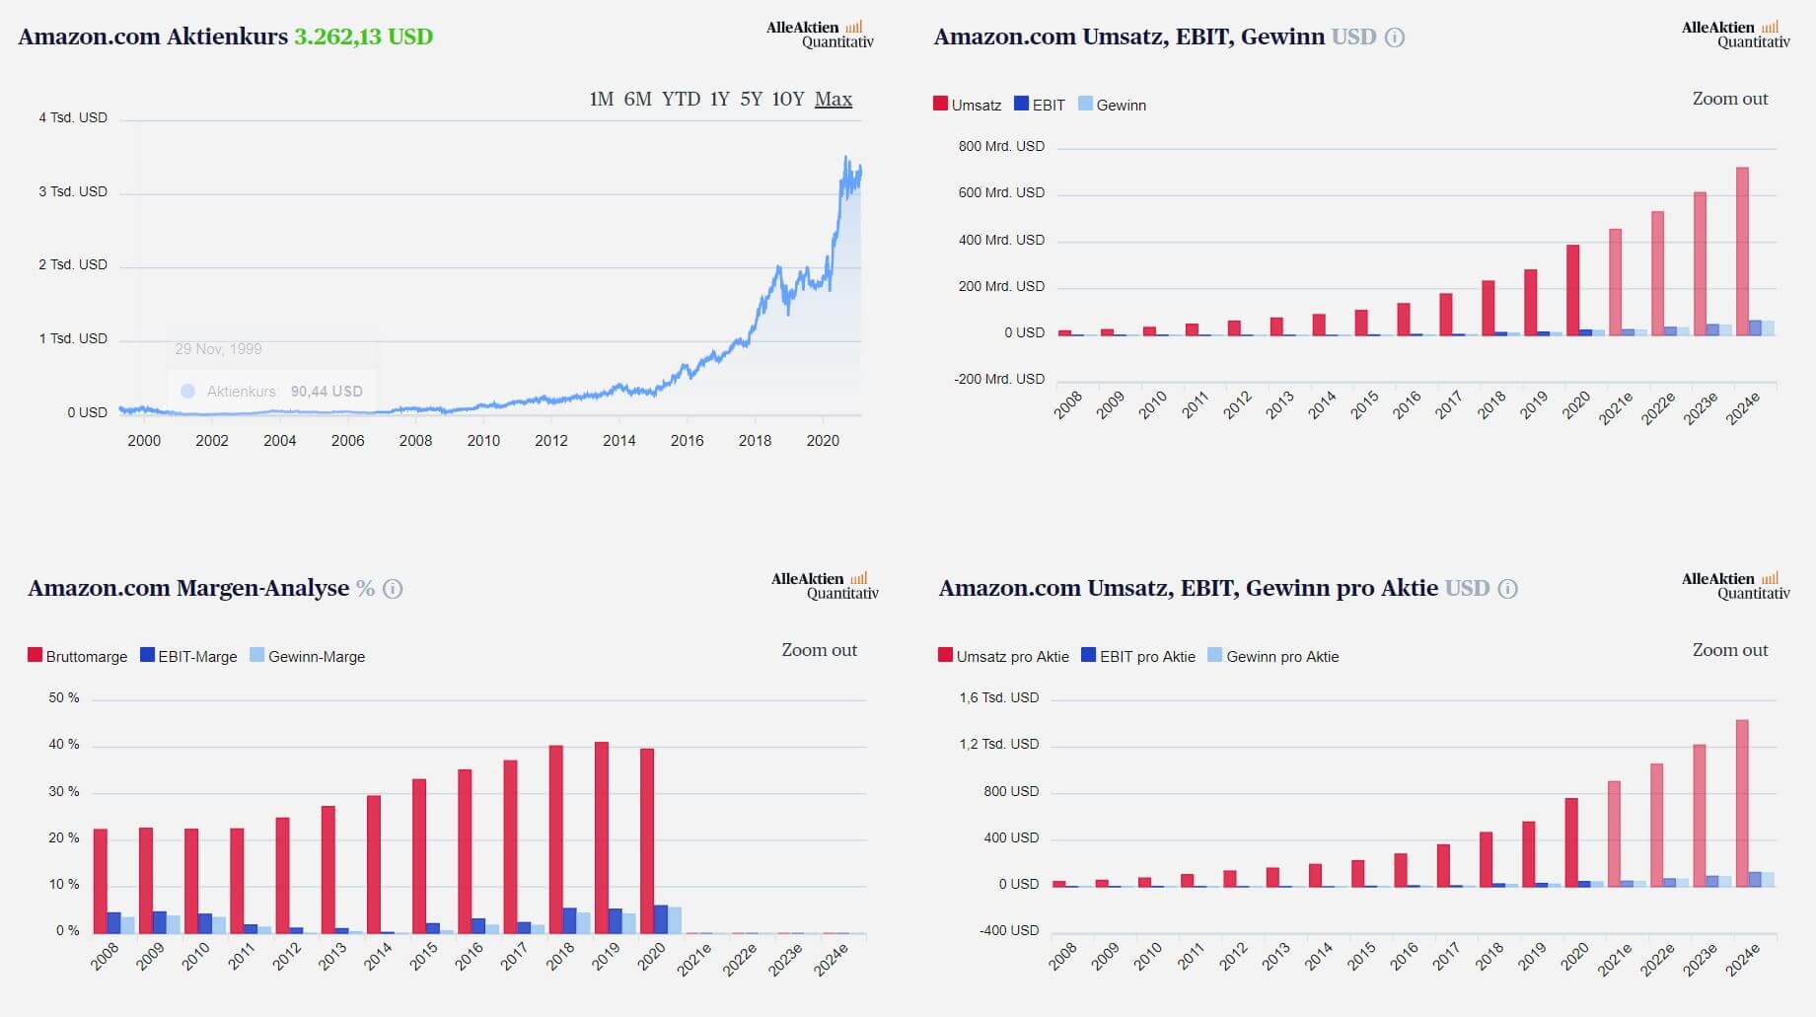Image resolution: width=1816 pixels, height=1017 pixels.
Task: Switch the price chart to 1Y
Action: tap(720, 99)
